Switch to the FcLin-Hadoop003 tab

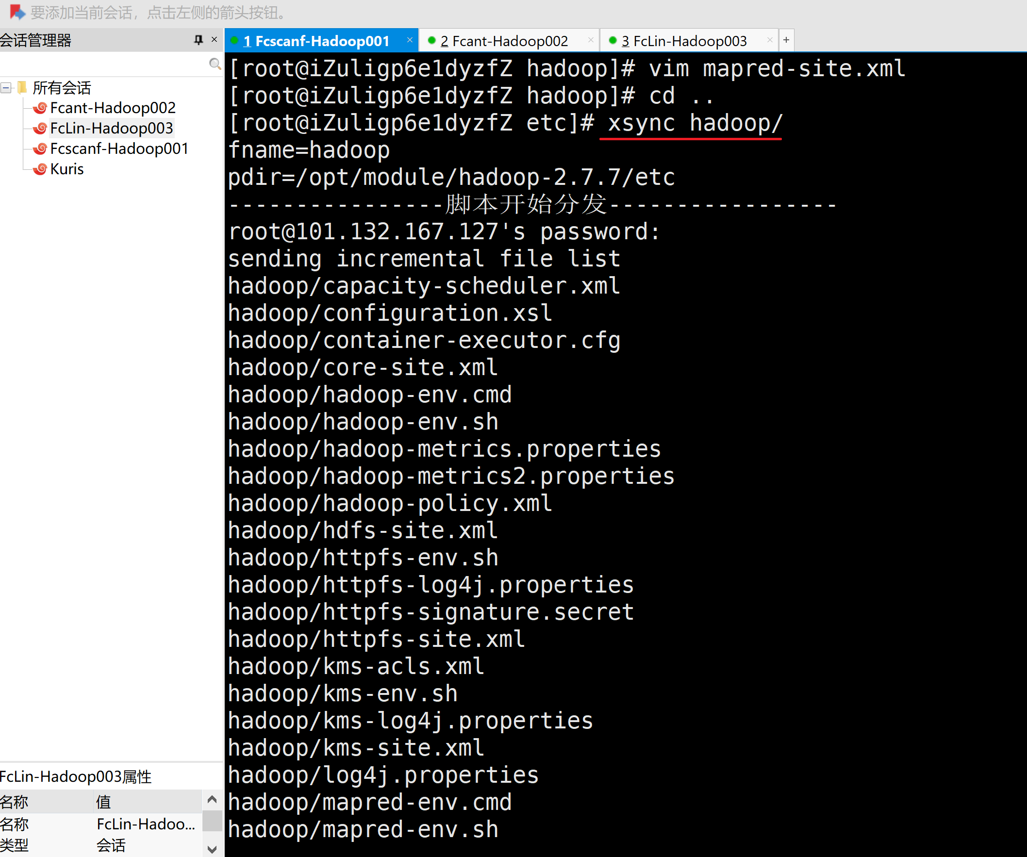[x=684, y=41]
